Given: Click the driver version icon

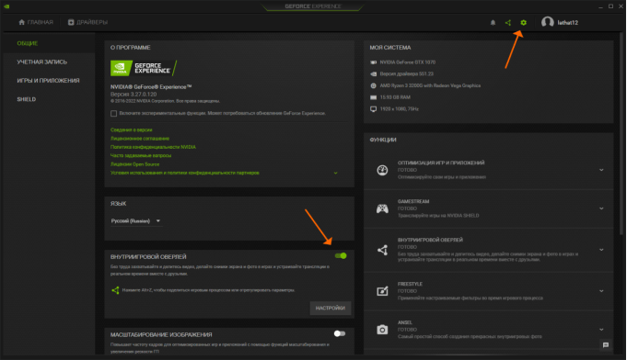Looking at the screenshot, I should pyautogui.click(x=373, y=73).
